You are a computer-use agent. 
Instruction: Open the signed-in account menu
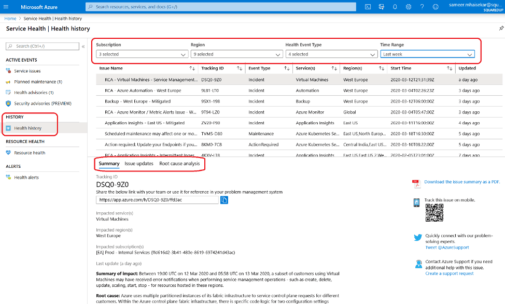[x=476, y=7]
